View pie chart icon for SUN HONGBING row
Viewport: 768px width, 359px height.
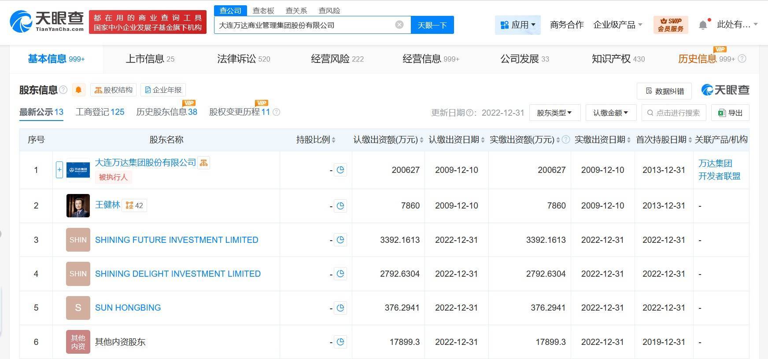click(340, 308)
